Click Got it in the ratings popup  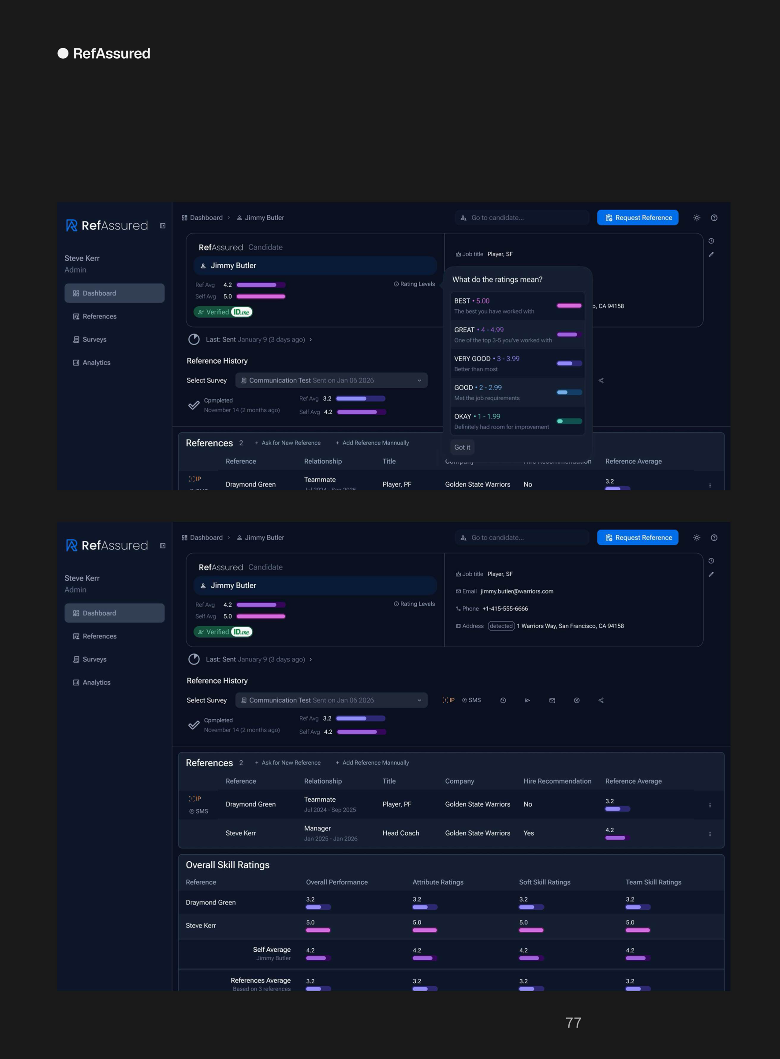point(462,447)
